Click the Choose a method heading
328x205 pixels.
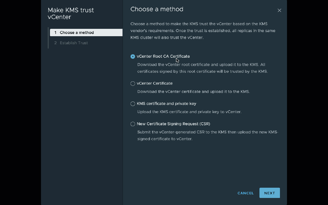[157, 9]
